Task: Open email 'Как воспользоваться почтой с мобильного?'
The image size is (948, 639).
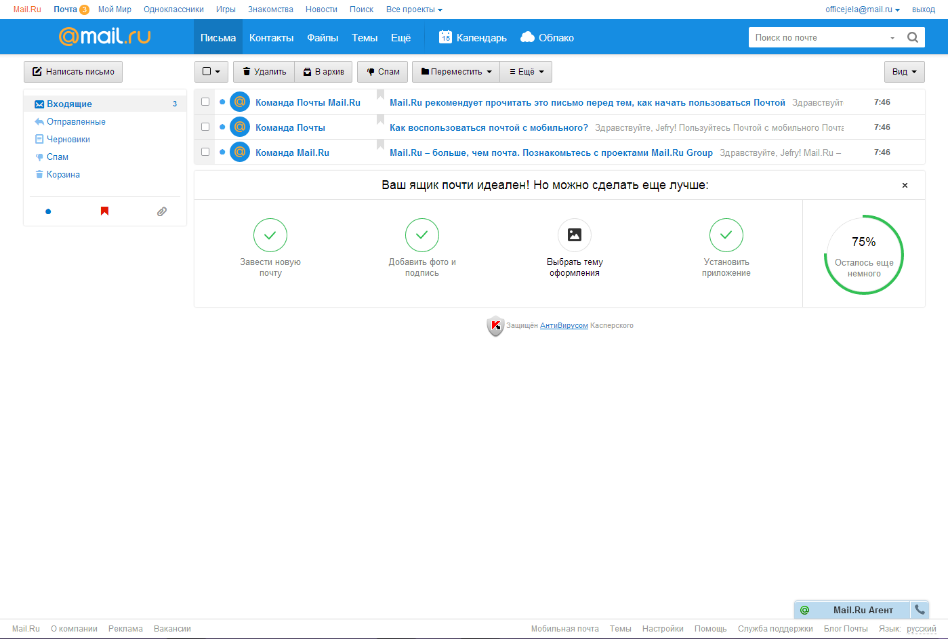Action: (489, 127)
